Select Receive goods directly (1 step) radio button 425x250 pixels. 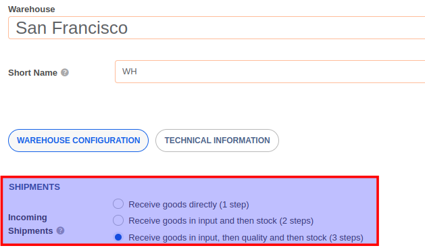click(118, 204)
